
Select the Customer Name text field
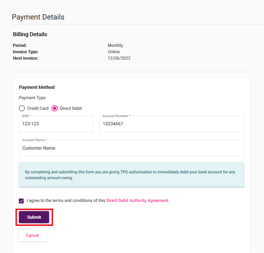39,148
